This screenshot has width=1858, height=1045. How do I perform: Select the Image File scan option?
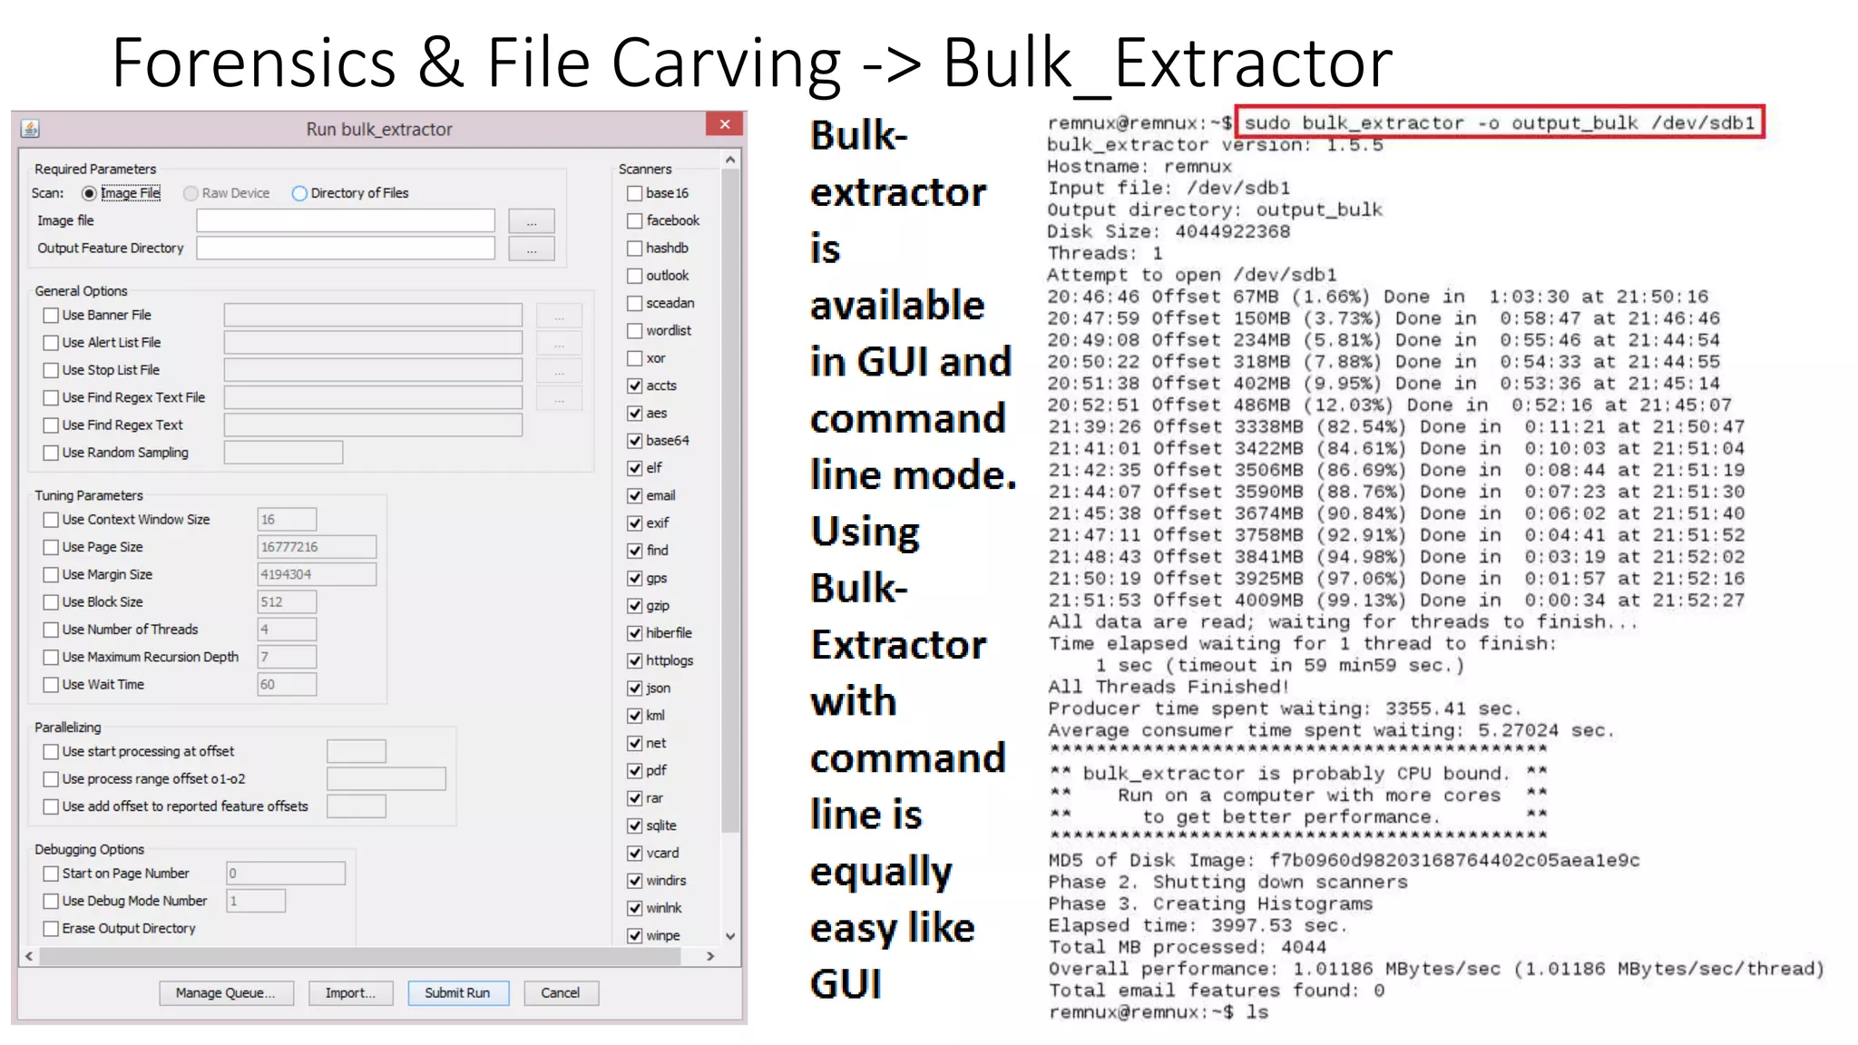pyautogui.click(x=89, y=193)
